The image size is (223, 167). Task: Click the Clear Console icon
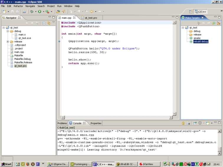point(188,123)
